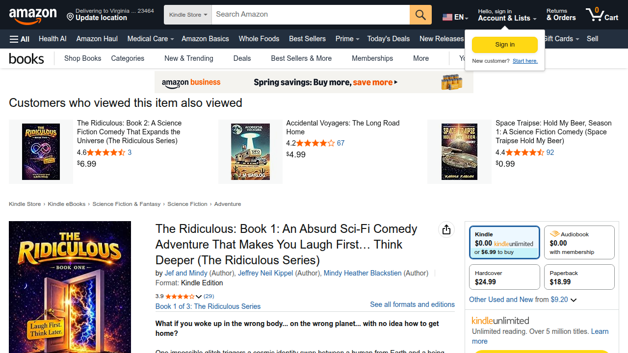The width and height of the screenshot is (628, 353).
Task: Select the Kindle format option
Action: coord(504,242)
